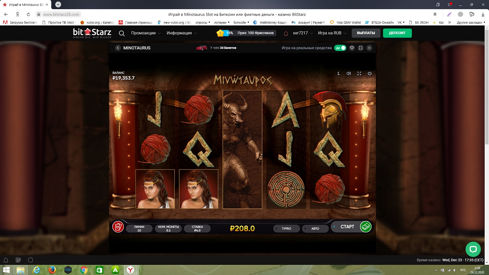This screenshot has width=489, height=275.
Task: Click the bottom bar bell icon
Action: click(x=6, y=260)
